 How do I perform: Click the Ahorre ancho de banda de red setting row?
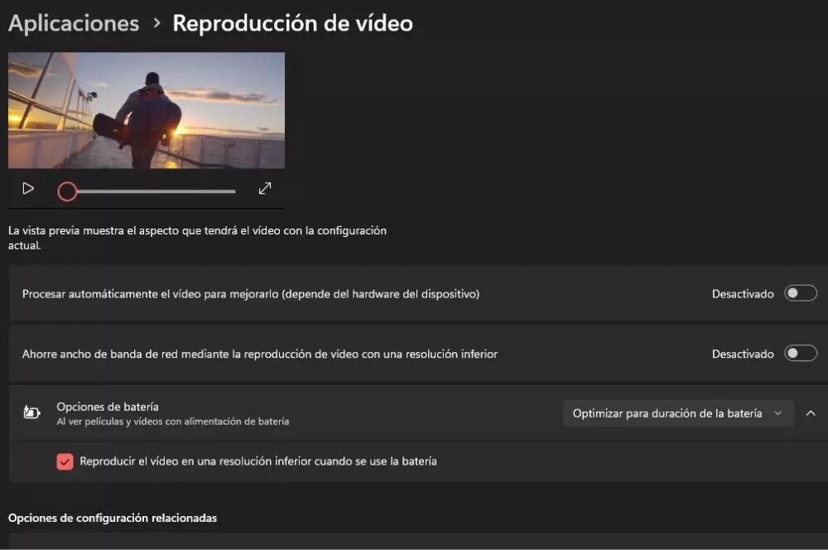coord(418,354)
